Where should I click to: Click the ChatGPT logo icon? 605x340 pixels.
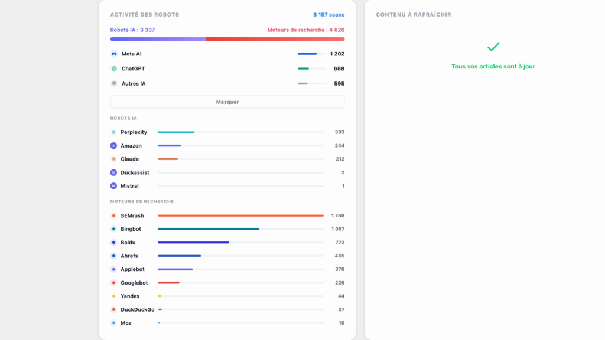click(114, 68)
